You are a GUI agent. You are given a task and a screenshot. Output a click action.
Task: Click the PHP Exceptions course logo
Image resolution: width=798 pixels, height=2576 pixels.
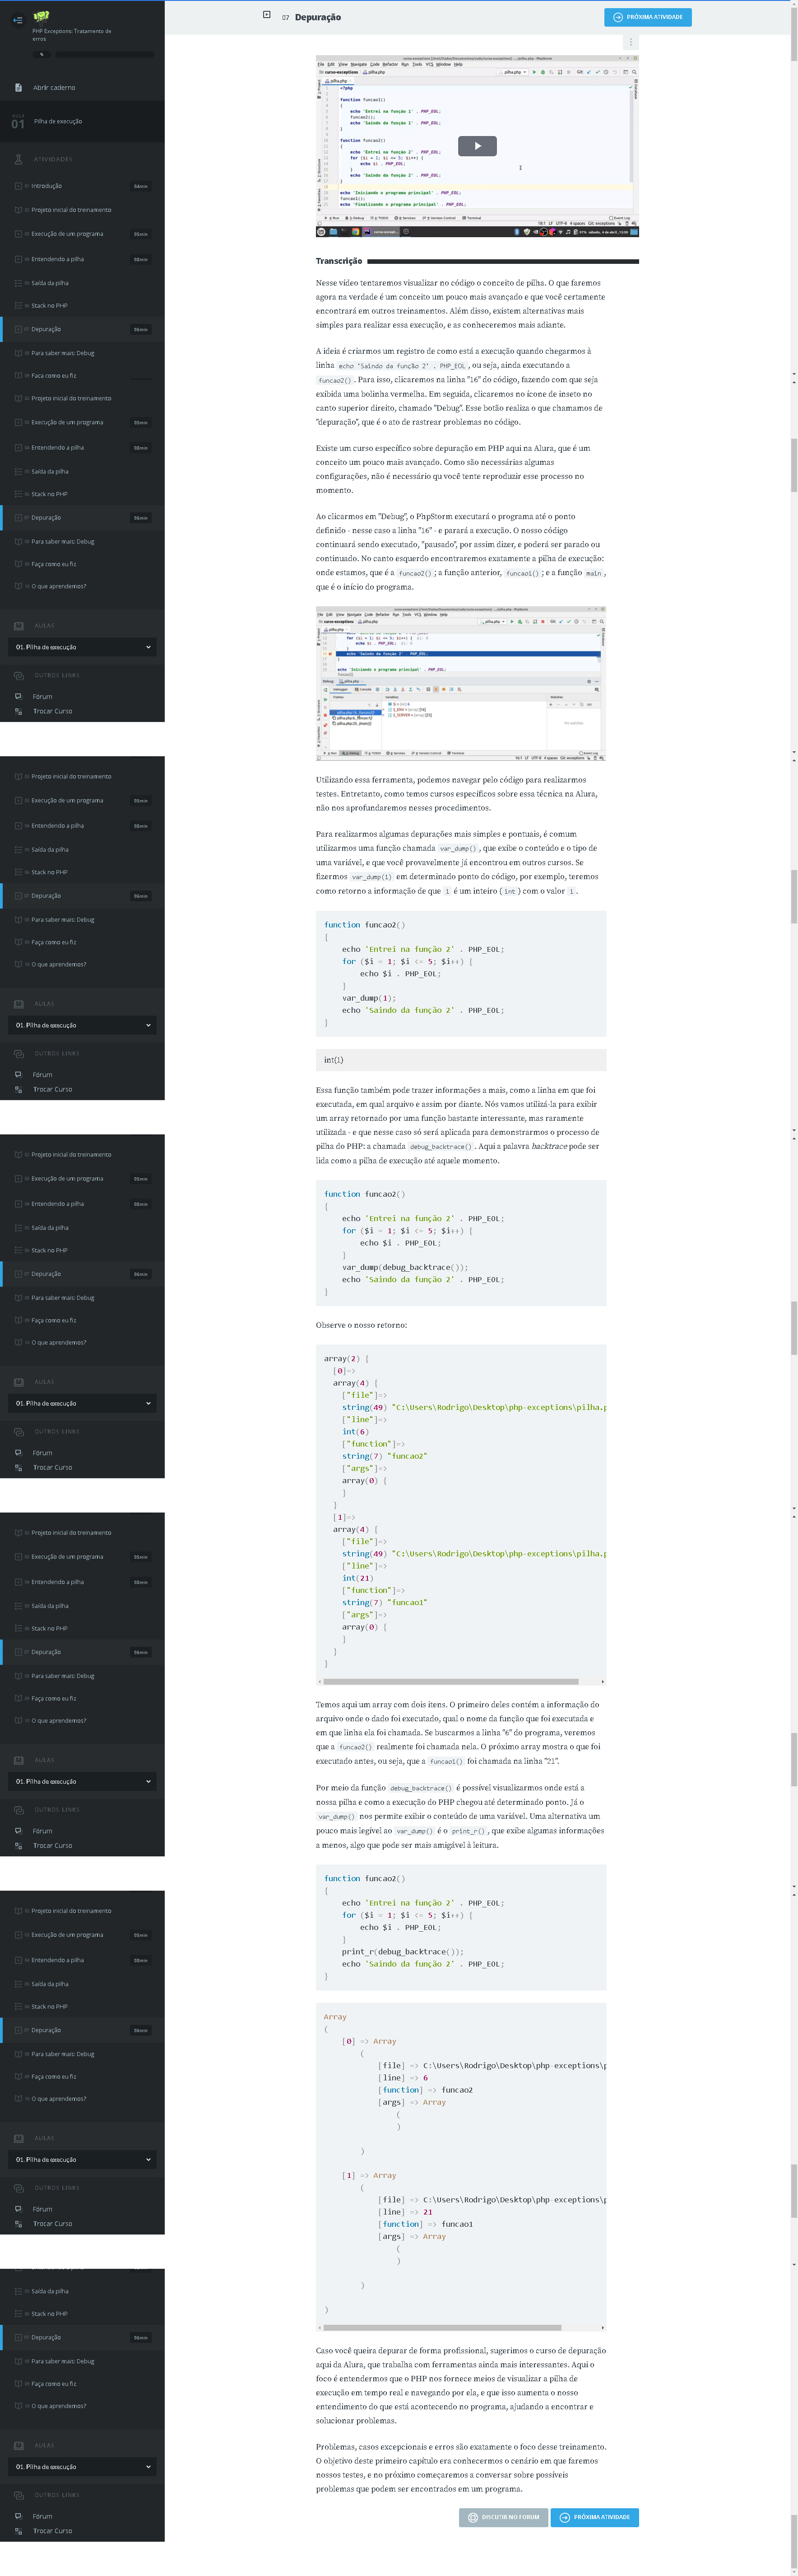point(41,16)
